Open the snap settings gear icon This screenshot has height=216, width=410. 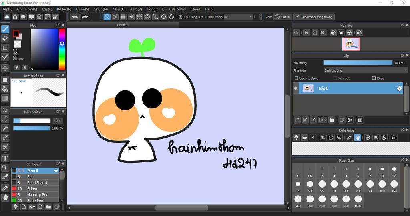tap(172, 17)
